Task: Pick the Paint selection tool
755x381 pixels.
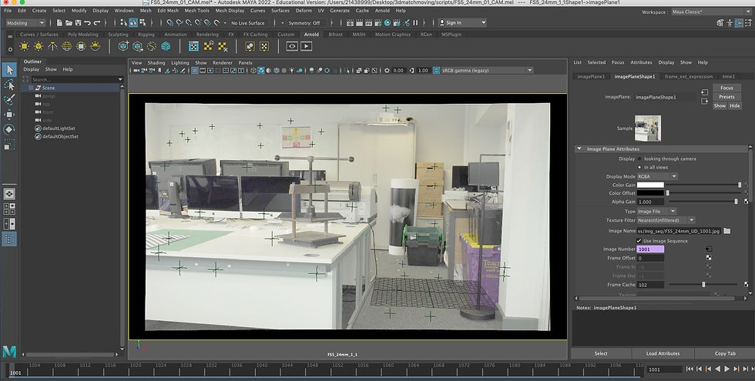Action: [9, 100]
